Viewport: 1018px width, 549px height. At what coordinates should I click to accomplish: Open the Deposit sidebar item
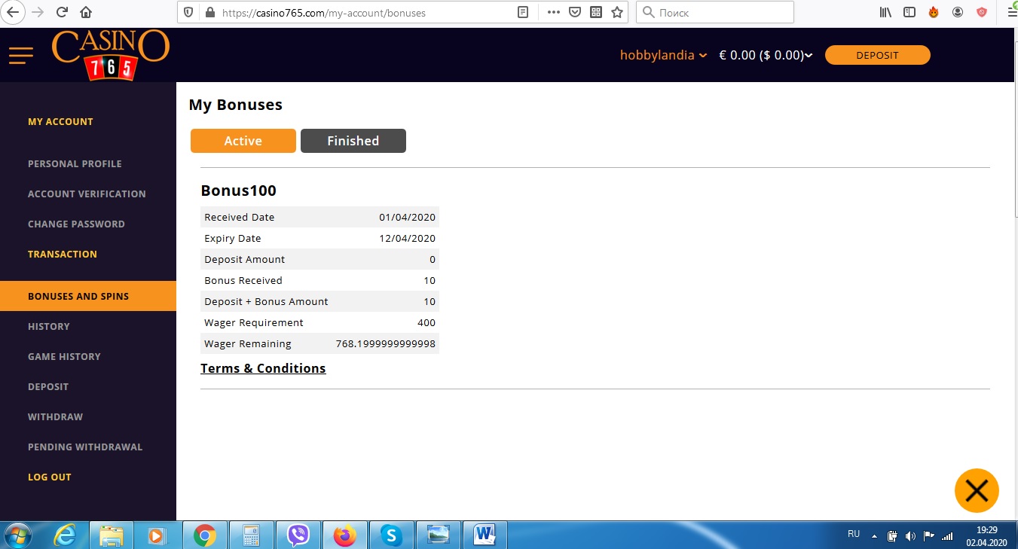(x=48, y=386)
